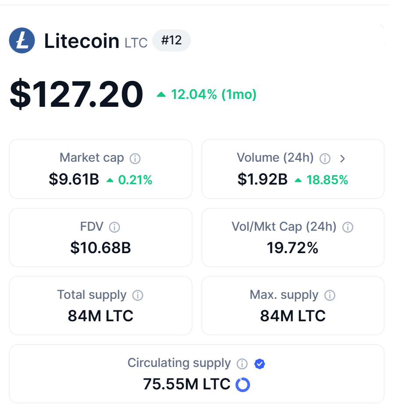Click the Max. supply info icon
Screen dimensions: 400x414
[x=329, y=295]
